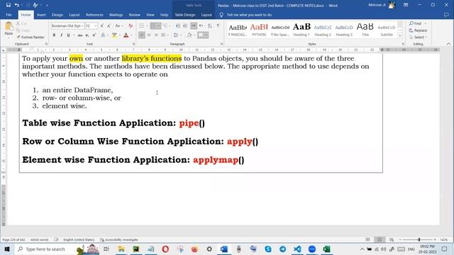454x255 pixels.
Task: Click Accessibility: Investigate in status bar
Action: [119, 239]
